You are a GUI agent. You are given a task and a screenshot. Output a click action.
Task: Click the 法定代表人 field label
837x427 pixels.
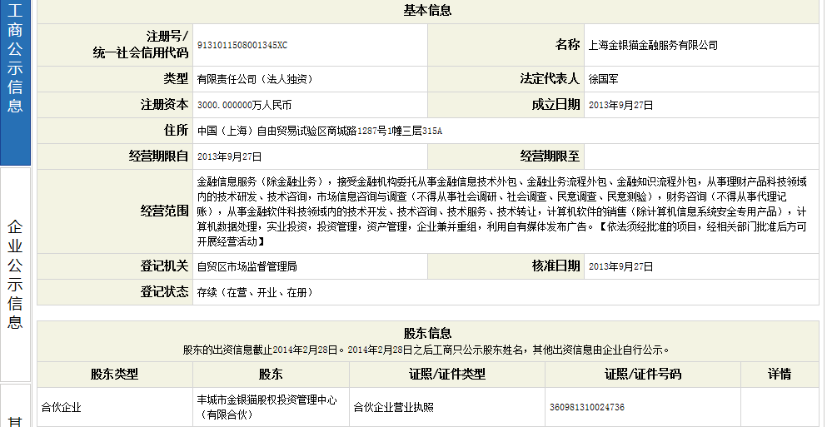550,79
